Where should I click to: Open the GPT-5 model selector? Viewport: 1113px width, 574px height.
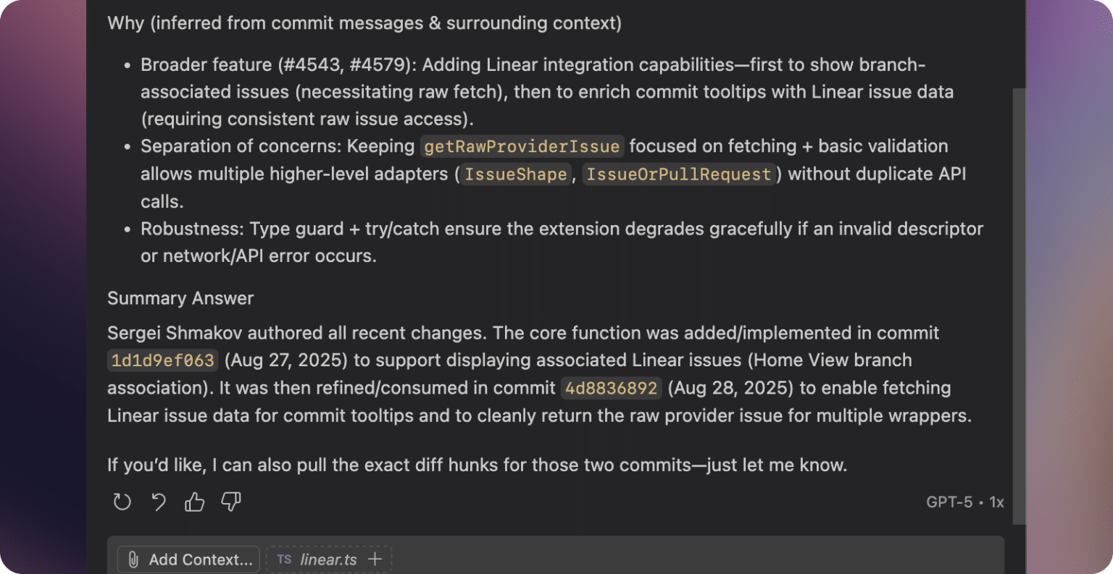[x=948, y=502]
